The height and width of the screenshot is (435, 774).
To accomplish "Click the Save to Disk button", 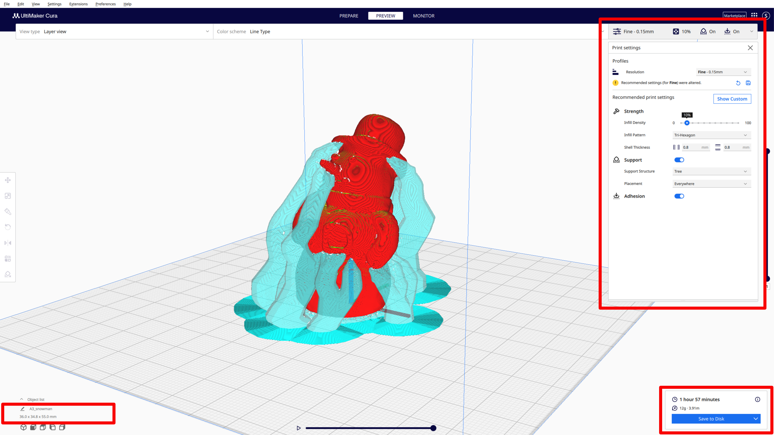I will [x=711, y=419].
